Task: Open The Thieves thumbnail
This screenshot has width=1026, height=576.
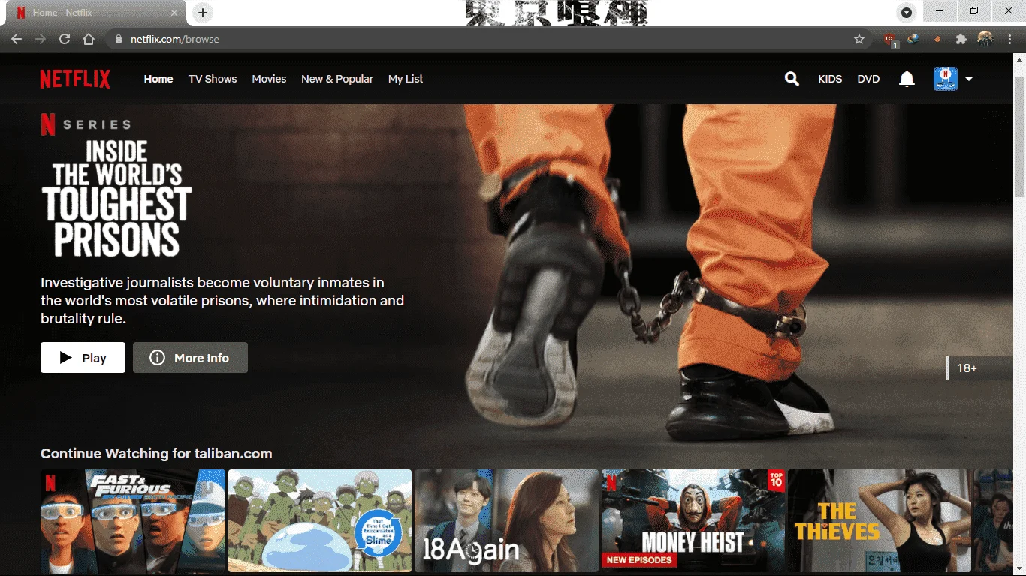Action: coord(880,521)
